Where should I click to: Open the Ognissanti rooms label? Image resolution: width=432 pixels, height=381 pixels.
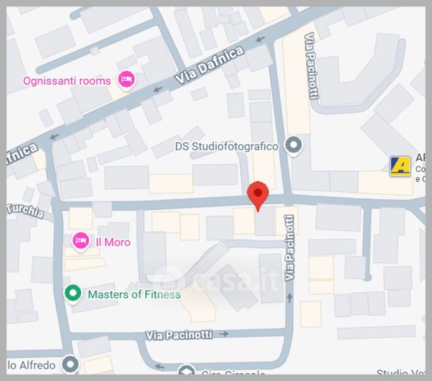coord(67,81)
